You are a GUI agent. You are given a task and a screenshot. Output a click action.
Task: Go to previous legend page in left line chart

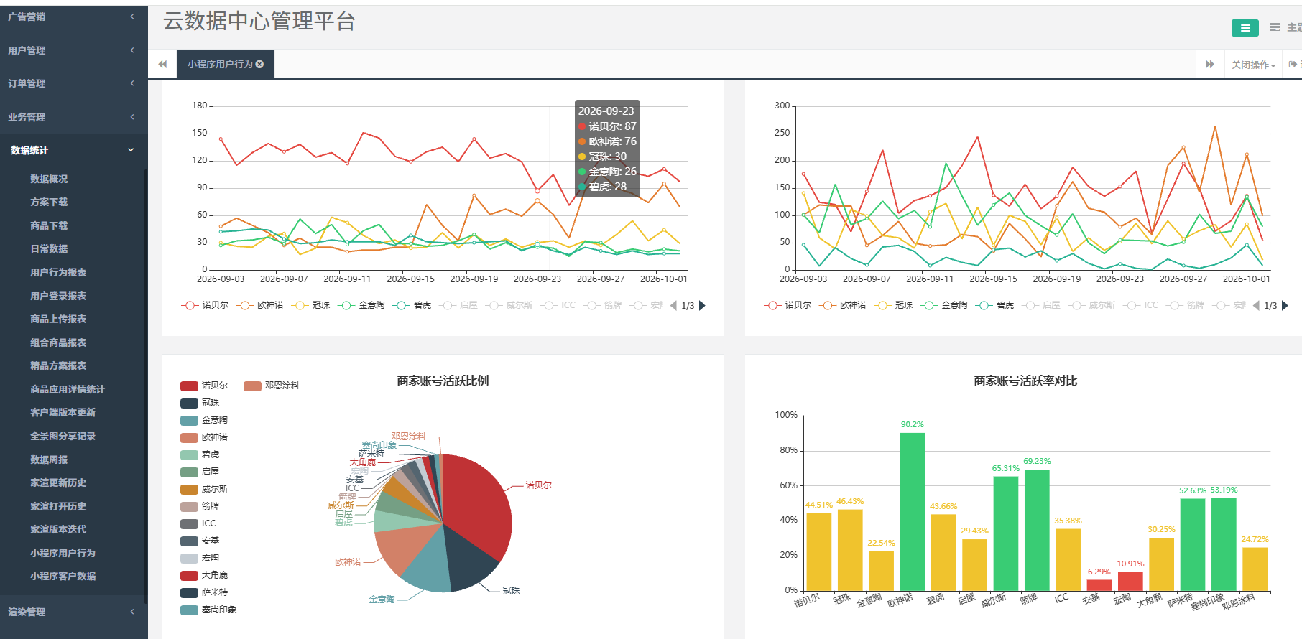673,306
